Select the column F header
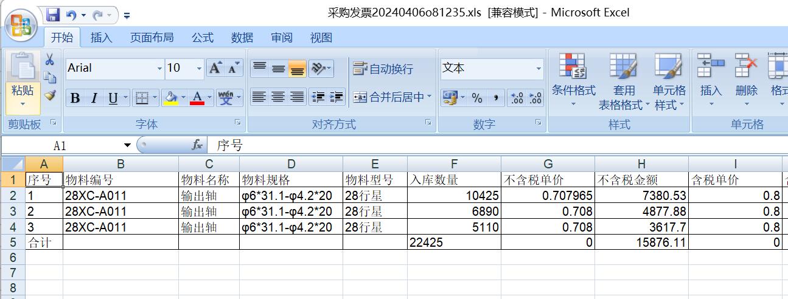788x299 pixels. [454, 164]
